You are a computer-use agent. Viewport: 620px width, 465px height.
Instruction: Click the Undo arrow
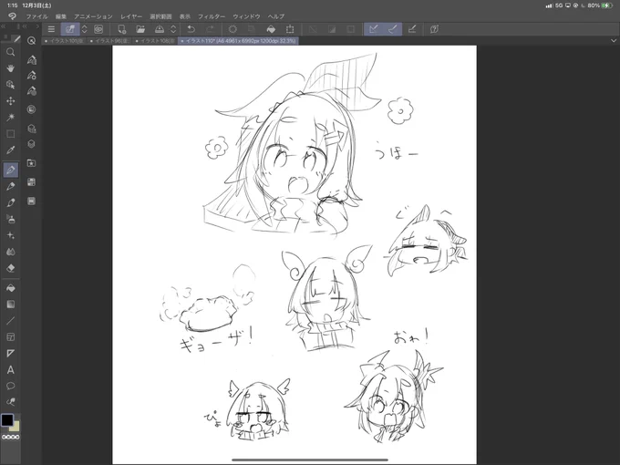[191, 29]
